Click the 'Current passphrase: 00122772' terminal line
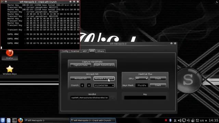The height and width of the screenshot is (123, 219). [x=42, y=7]
